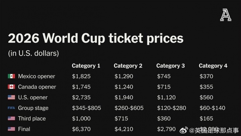Click The Athletic logo in the corner
This screenshot has width=241, height=136.
pos(226,15)
